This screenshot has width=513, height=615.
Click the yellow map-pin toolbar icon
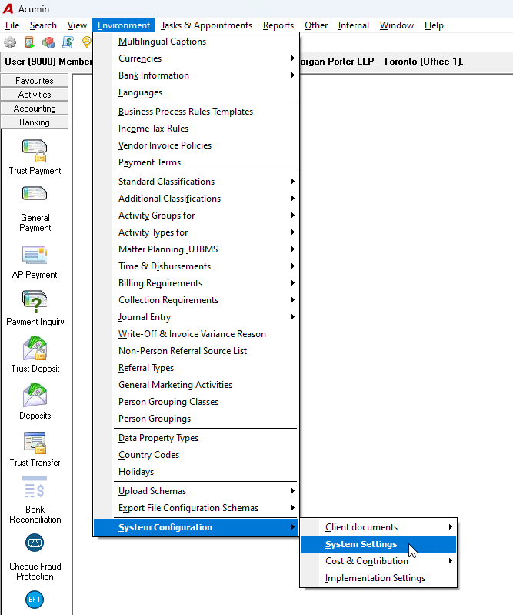point(87,42)
